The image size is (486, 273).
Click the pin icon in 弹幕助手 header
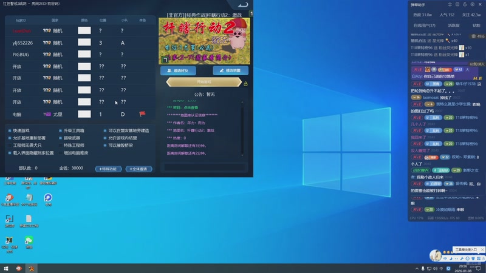click(x=450, y=5)
